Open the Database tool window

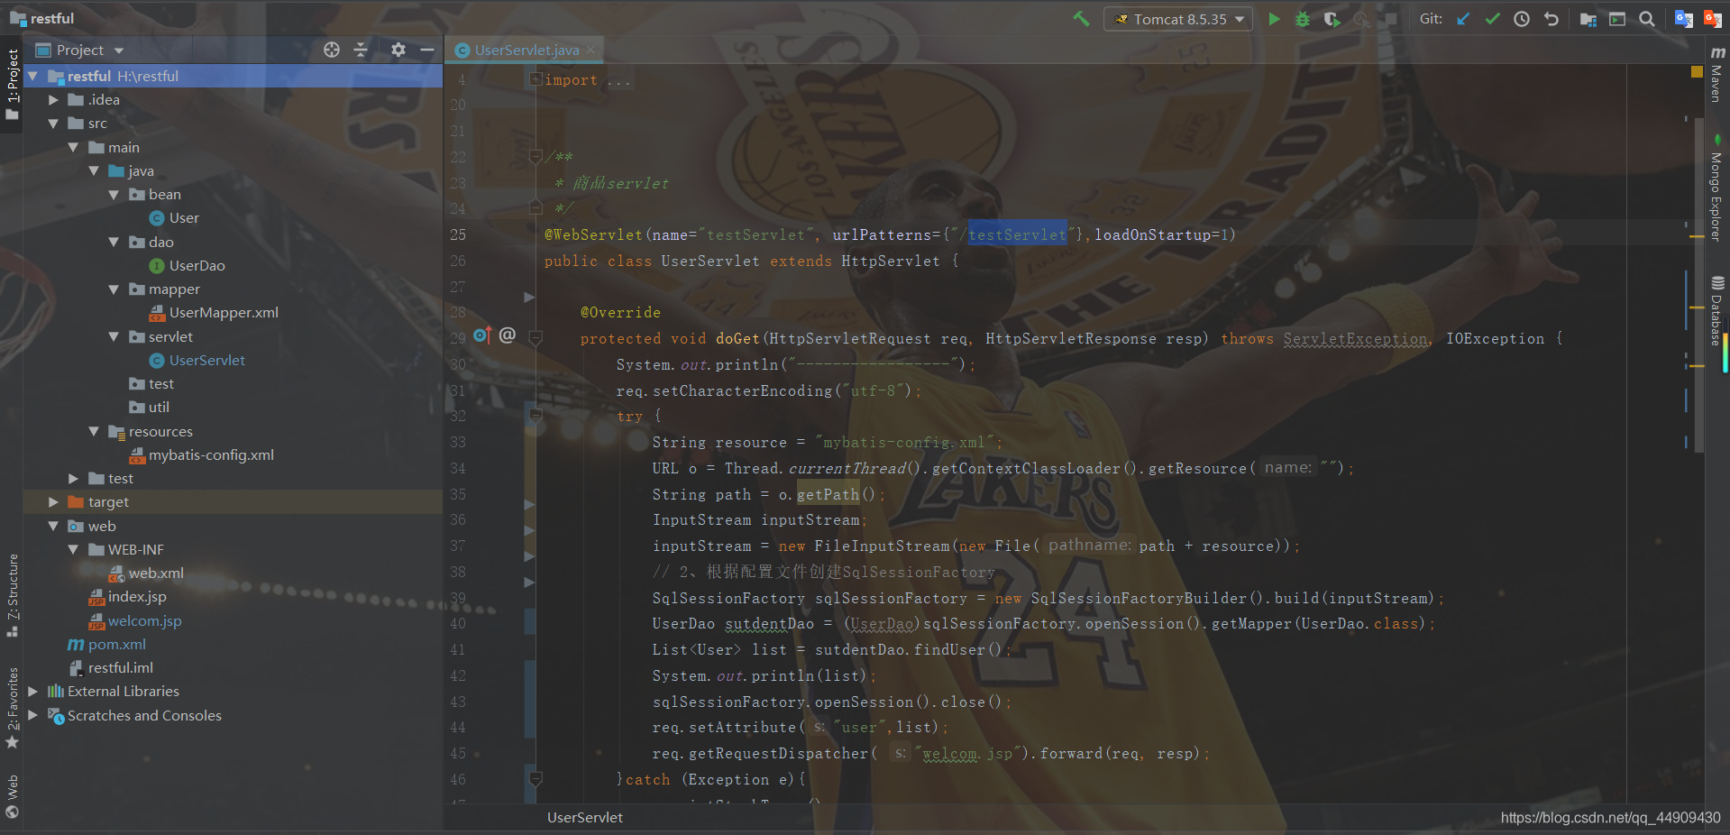coord(1716,311)
